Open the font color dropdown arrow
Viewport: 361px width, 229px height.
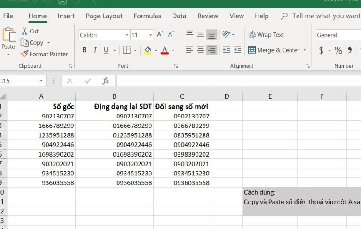[173, 50]
